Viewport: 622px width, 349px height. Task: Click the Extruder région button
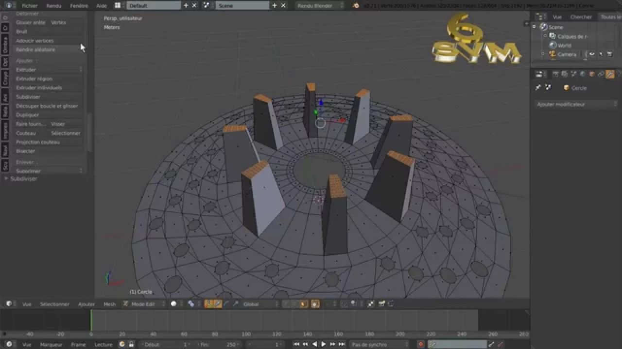49,79
